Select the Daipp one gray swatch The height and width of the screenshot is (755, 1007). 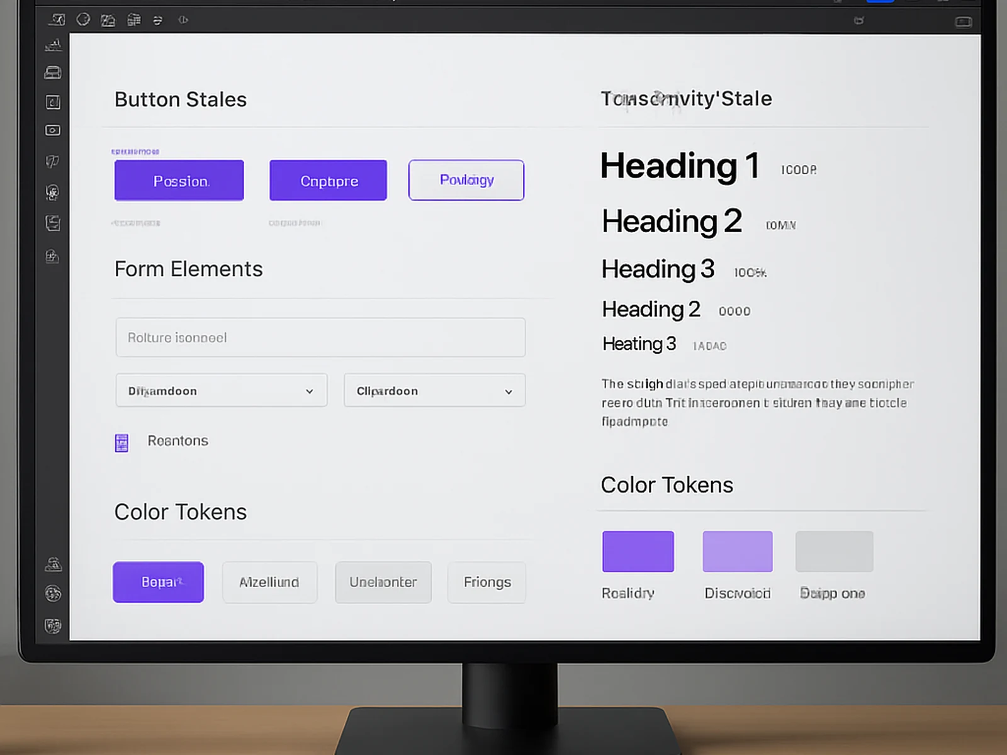835,551
